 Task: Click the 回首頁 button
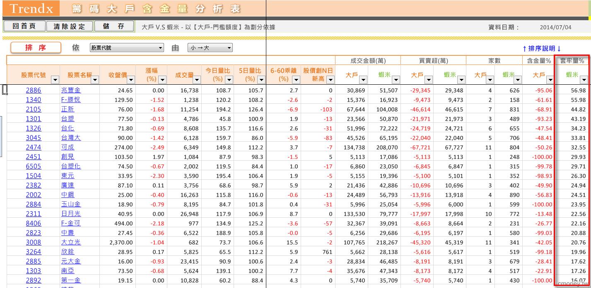[24, 26]
